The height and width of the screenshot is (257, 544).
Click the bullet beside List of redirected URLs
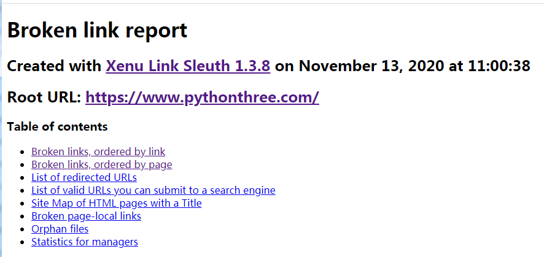click(23, 178)
